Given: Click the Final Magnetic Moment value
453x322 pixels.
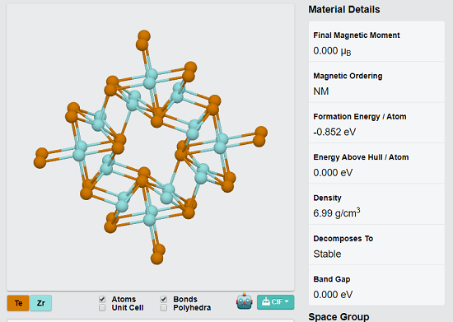Looking at the screenshot, I should click(x=332, y=51).
